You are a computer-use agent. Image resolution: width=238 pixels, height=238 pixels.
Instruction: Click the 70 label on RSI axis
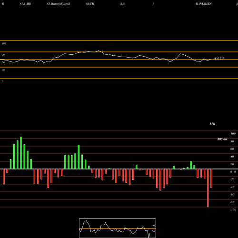(3, 55)
